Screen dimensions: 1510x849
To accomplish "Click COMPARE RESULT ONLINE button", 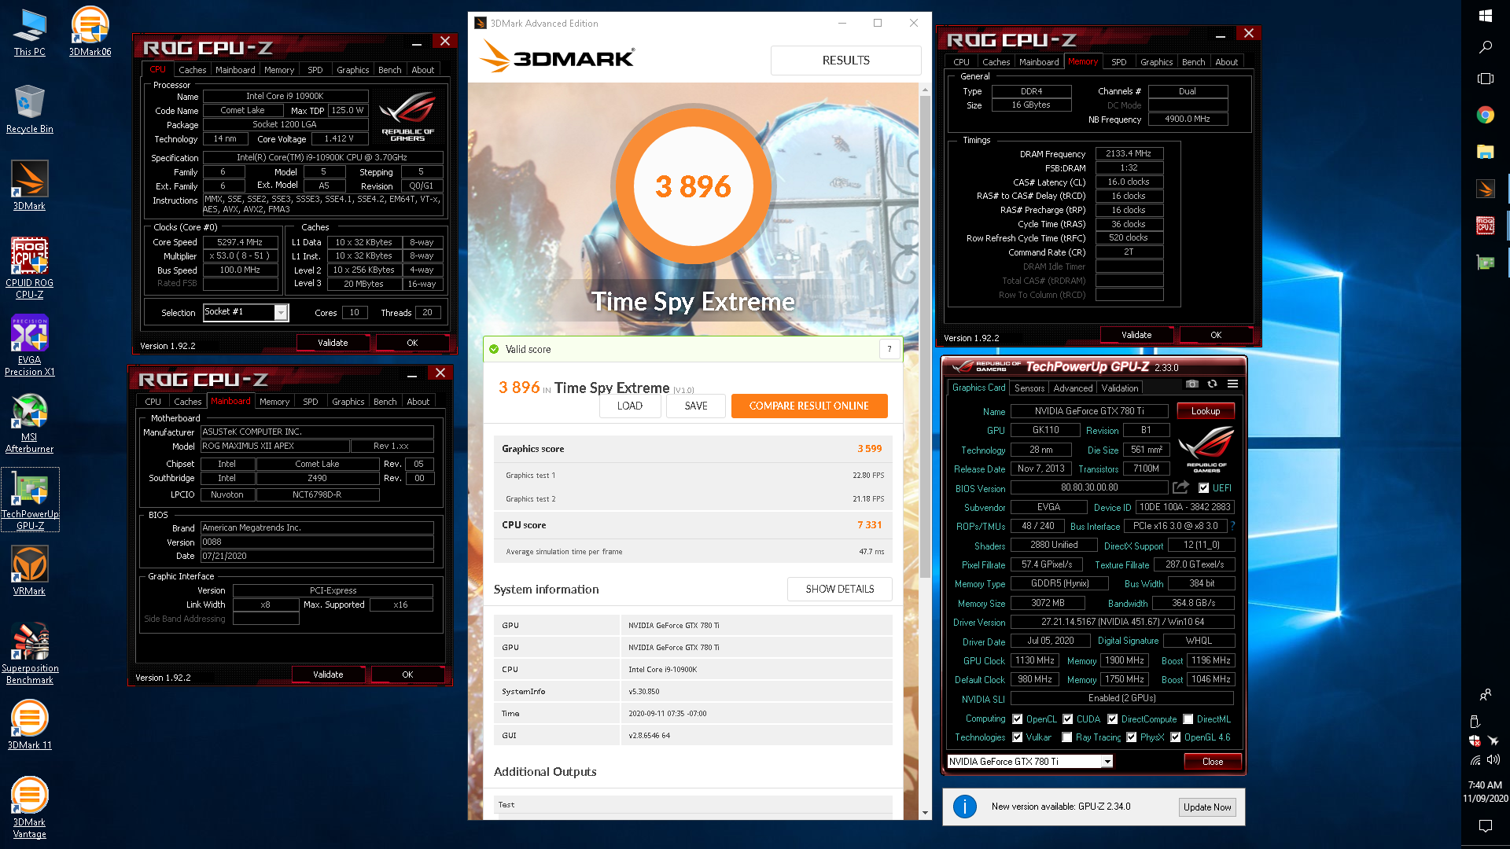I will (x=809, y=406).
